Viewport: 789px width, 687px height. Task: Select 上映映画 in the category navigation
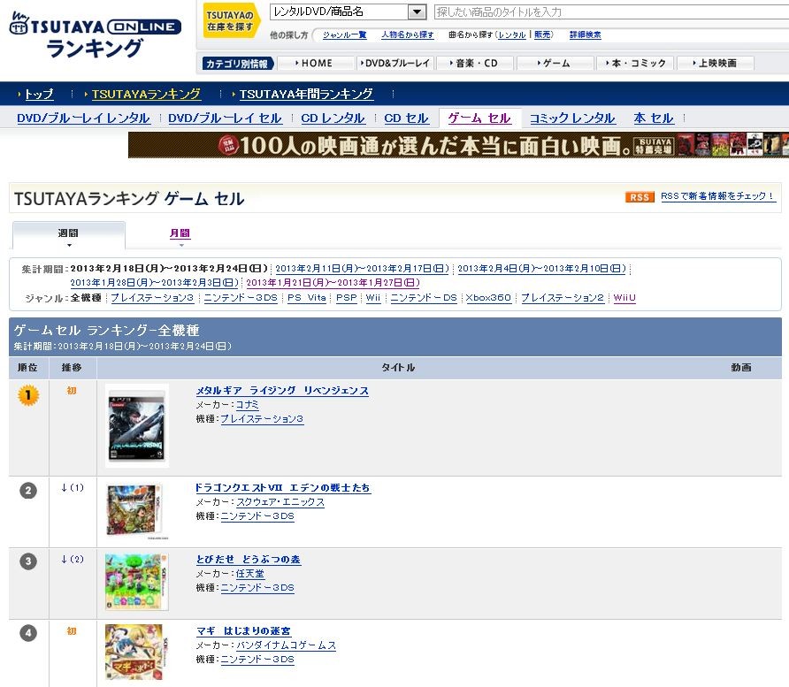[x=715, y=63]
